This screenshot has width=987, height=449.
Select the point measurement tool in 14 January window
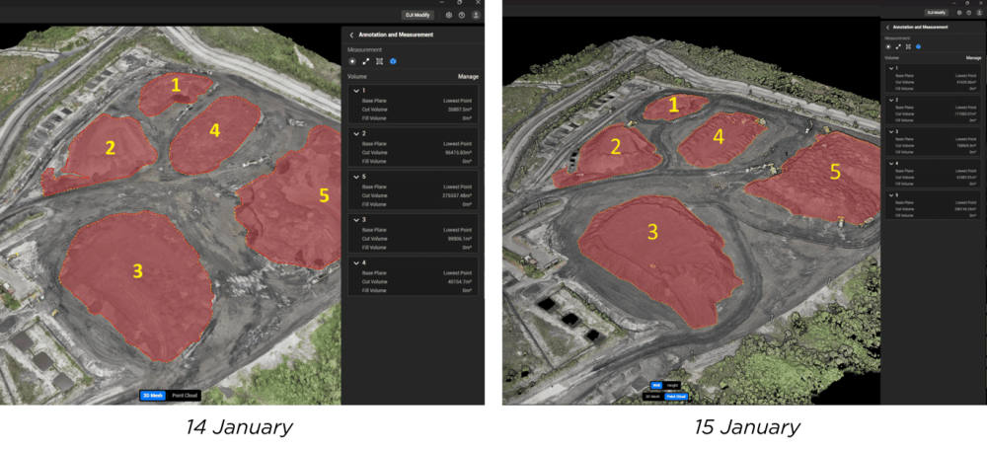click(x=352, y=61)
